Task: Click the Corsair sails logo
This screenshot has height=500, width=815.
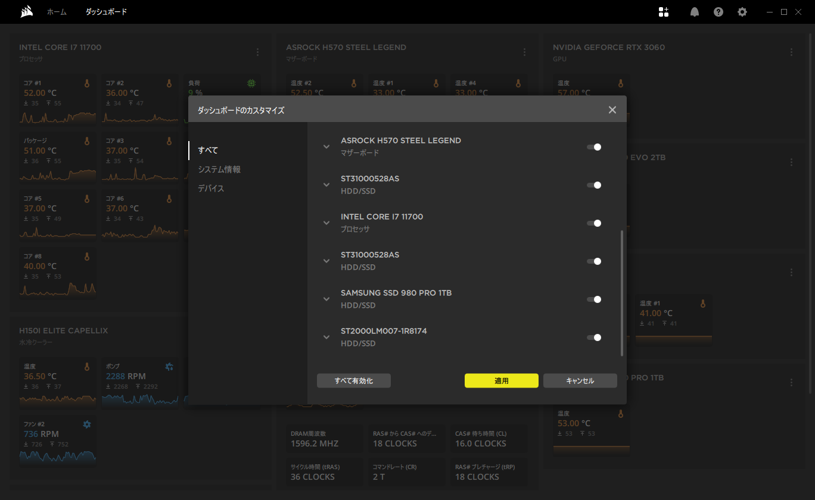Action: pyautogui.click(x=26, y=12)
